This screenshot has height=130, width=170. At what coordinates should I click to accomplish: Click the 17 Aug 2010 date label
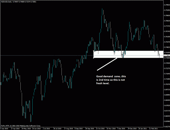[x=68, y=129]
